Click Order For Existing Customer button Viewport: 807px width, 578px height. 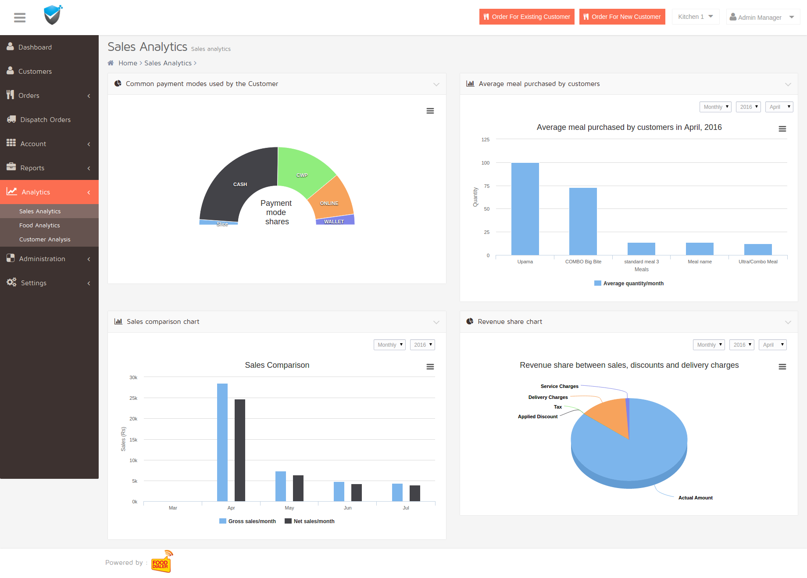tap(527, 17)
